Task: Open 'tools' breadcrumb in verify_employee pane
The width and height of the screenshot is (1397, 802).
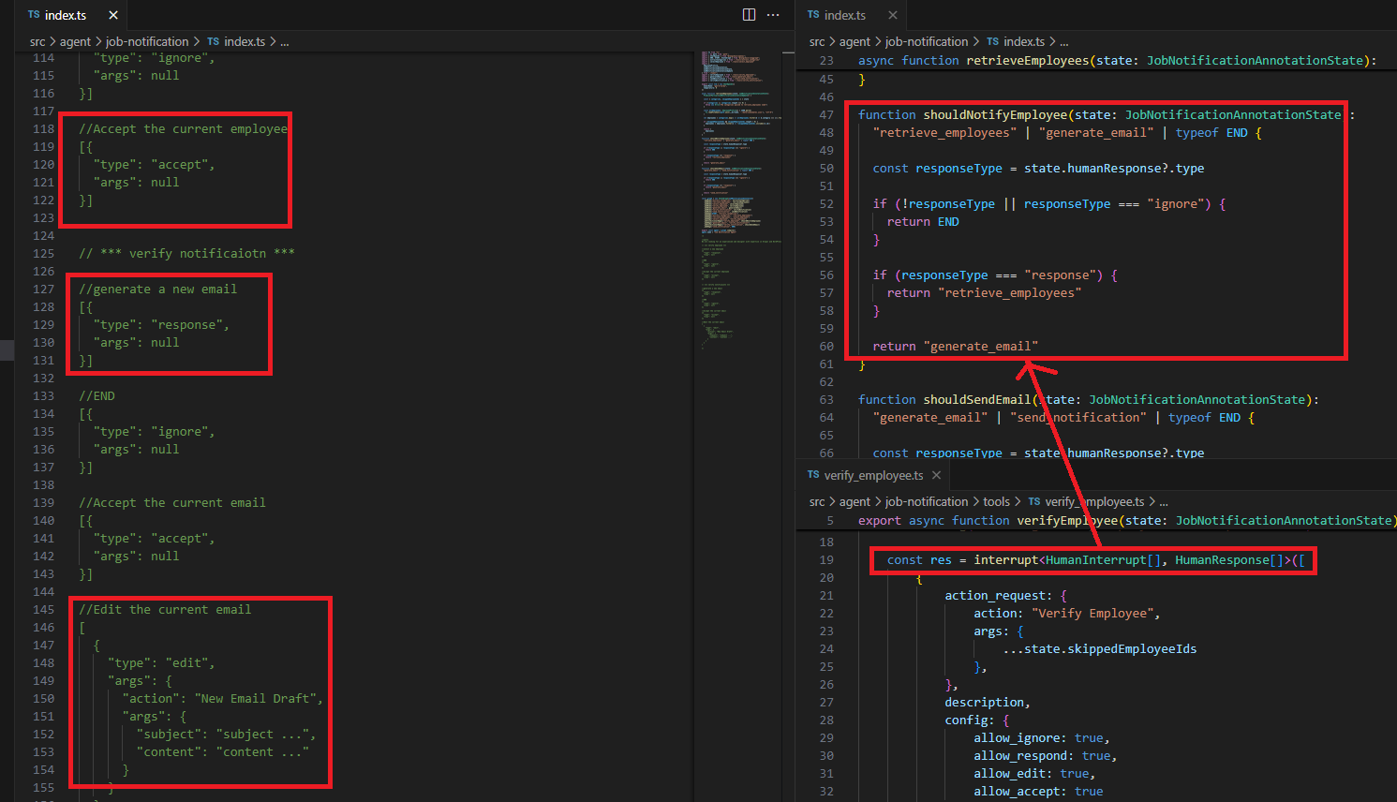Action: coord(996,501)
